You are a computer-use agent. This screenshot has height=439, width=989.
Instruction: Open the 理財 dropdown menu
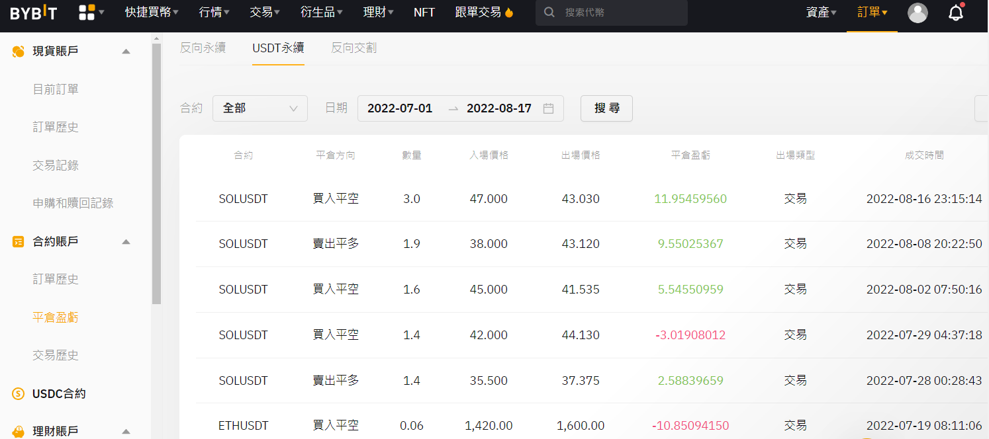coord(379,12)
